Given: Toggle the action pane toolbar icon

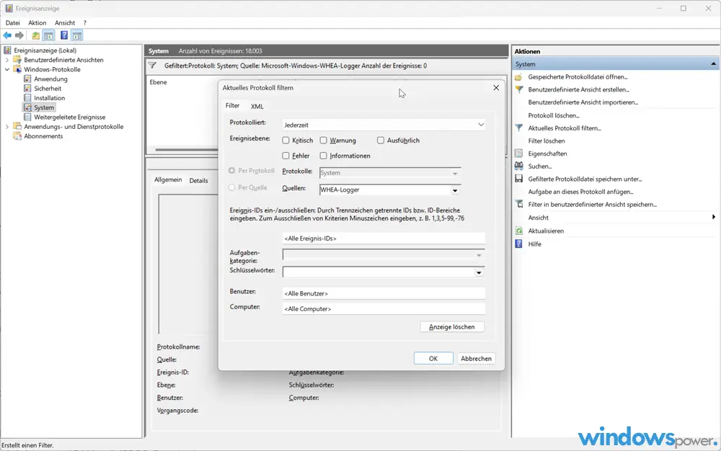Looking at the screenshot, I should 77,35.
